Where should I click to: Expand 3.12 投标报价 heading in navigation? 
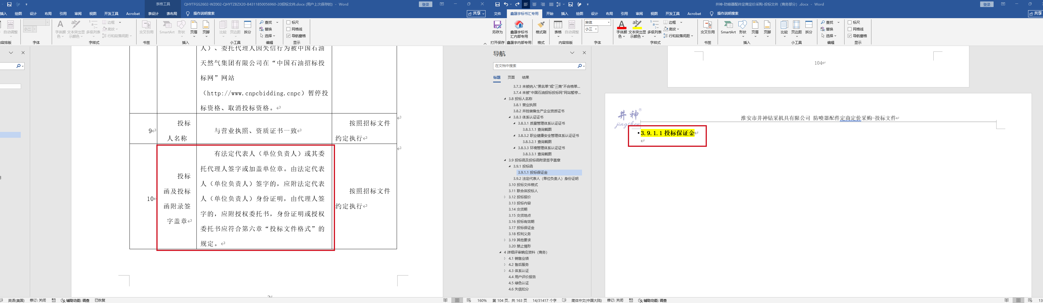pos(505,197)
